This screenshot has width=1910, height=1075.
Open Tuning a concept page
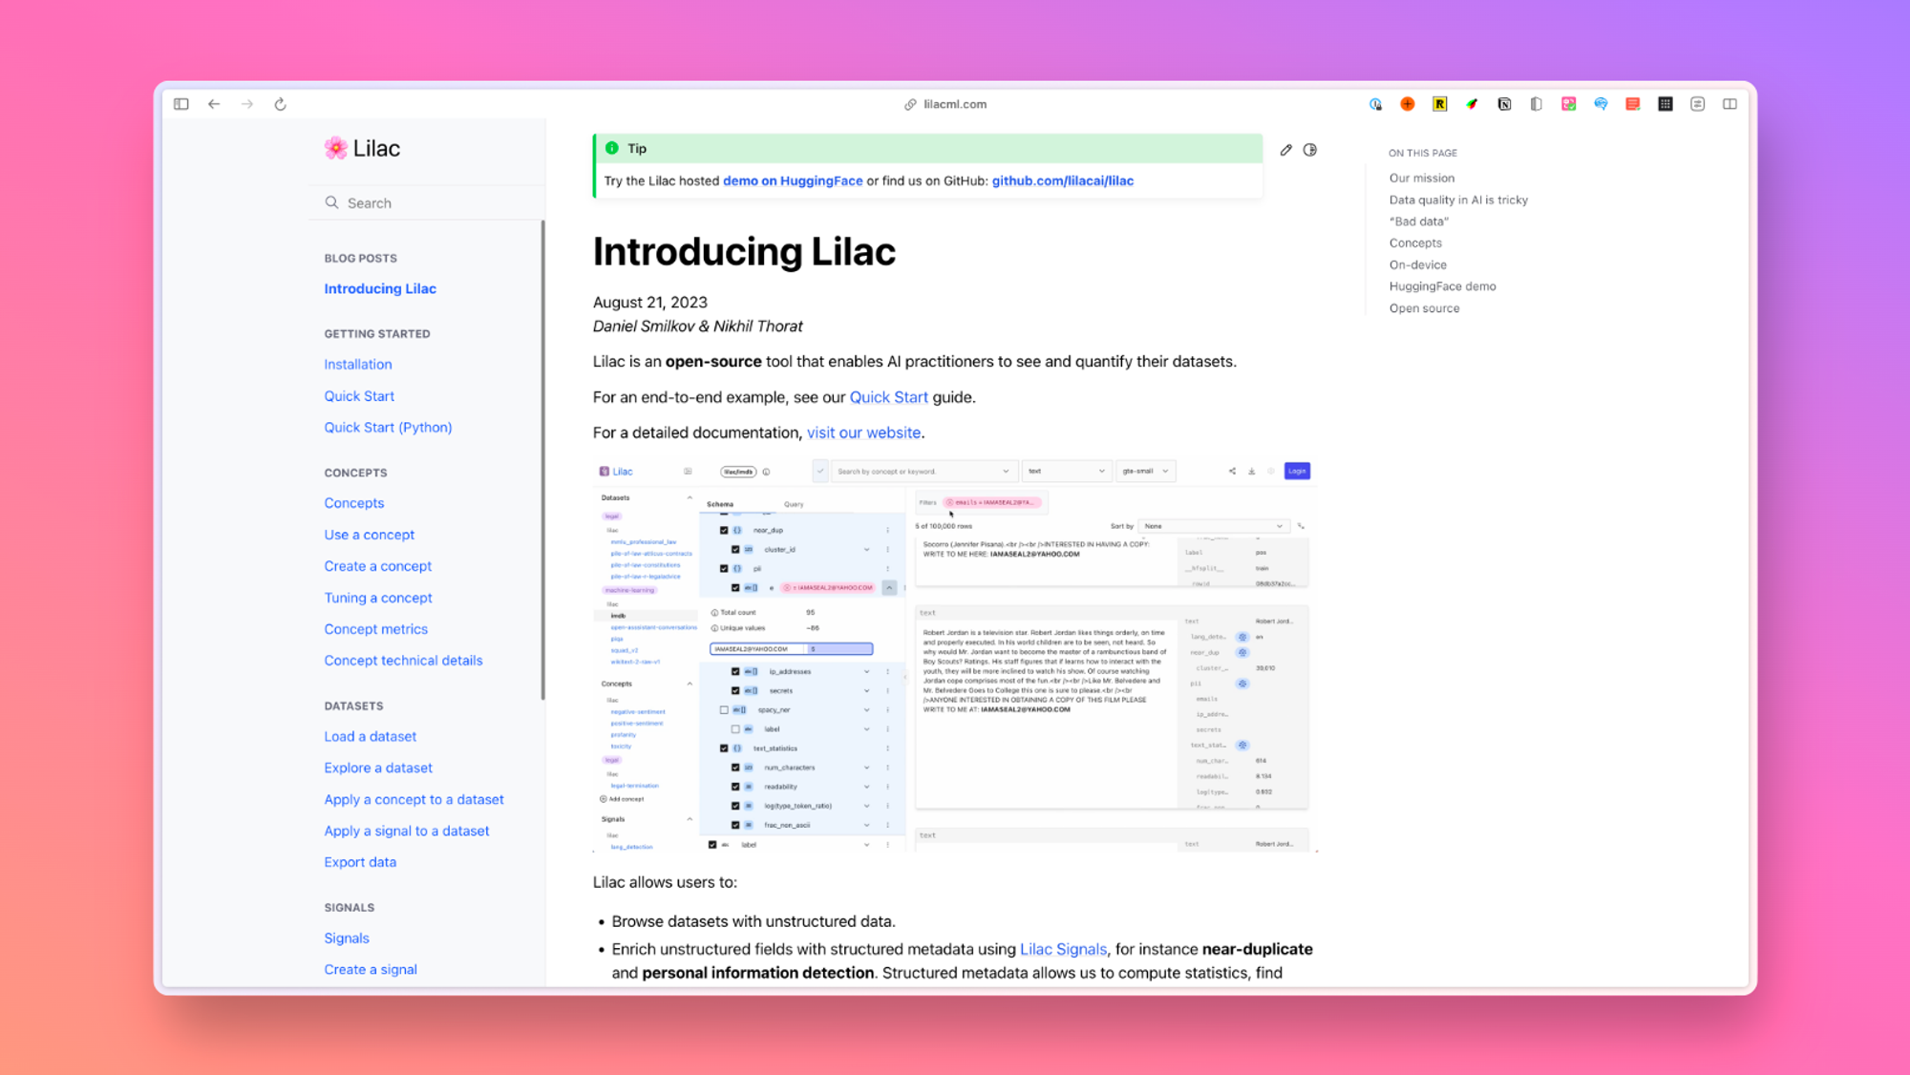pyautogui.click(x=378, y=598)
